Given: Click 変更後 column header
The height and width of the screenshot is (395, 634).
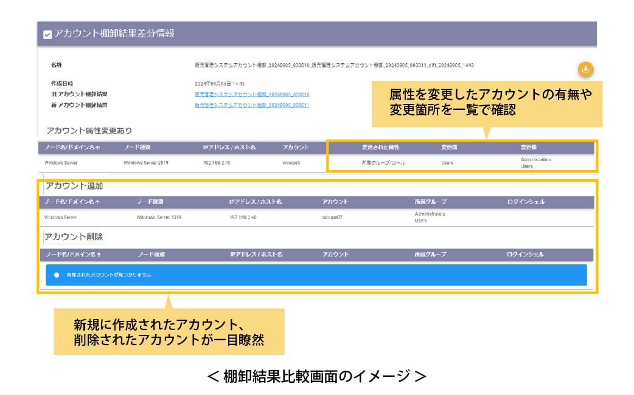Looking at the screenshot, I should click(x=529, y=148).
